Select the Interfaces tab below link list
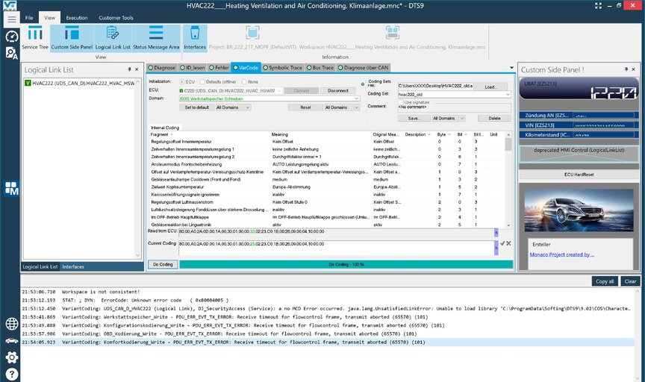The image size is (645, 382). tap(73, 267)
